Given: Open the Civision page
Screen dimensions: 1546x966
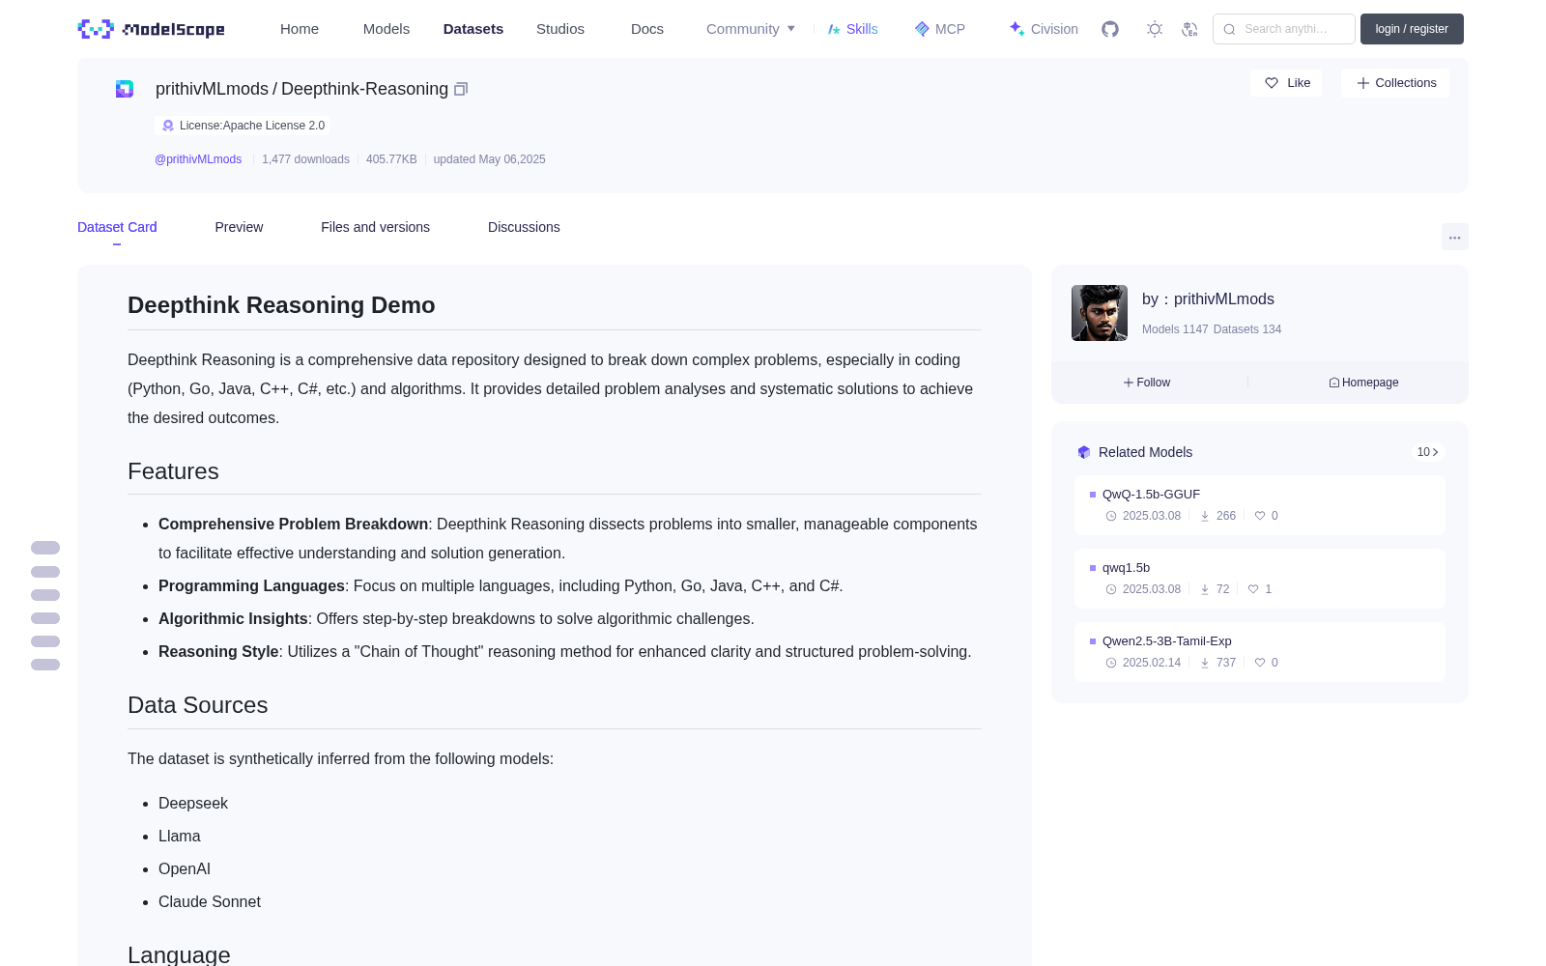Looking at the screenshot, I should pos(1044,29).
